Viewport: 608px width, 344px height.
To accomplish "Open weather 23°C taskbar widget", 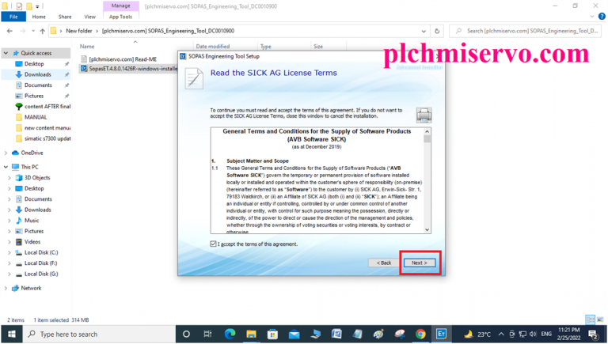I will 477,334.
